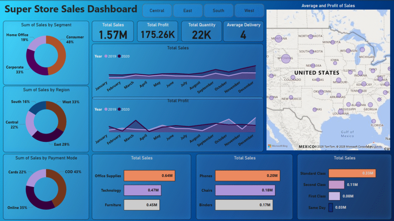Click the large Wyoming bubble on map
This screenshot has width=394, height=221.
tap(286, 58)
